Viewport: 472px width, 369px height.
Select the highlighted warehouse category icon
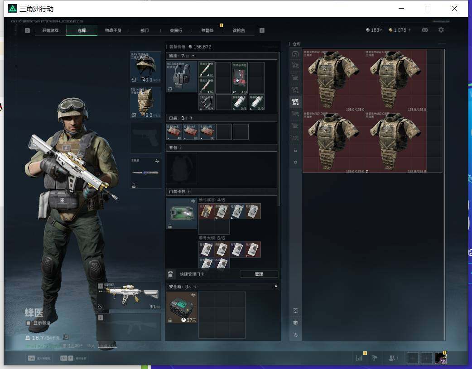pyautogui.click(x=295, y=102)
